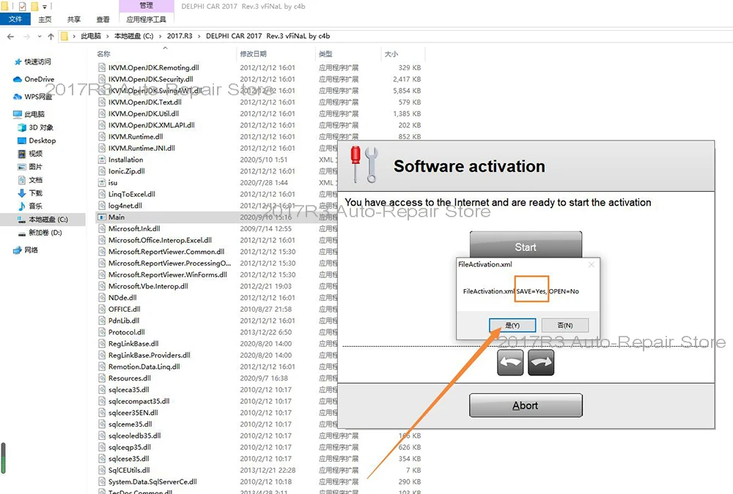Sort files by 名称 column header
This screenshot has height=494, width=733.
click(103, 54)
